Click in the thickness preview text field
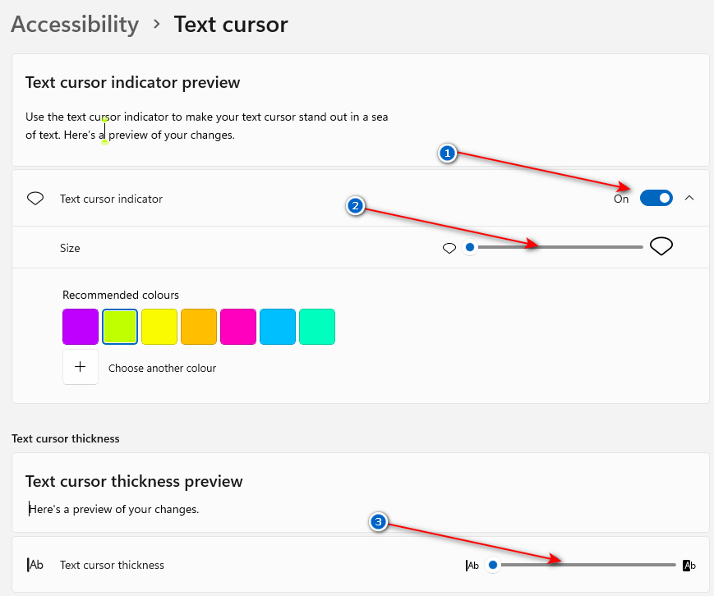714x596 pixels. coord(114,509)
